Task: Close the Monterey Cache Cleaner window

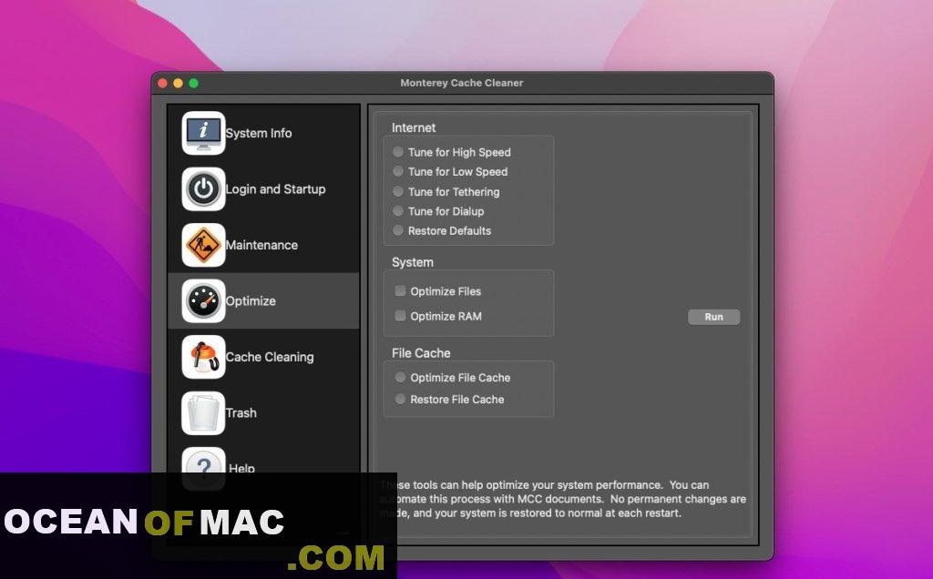Action: (162, 83)
